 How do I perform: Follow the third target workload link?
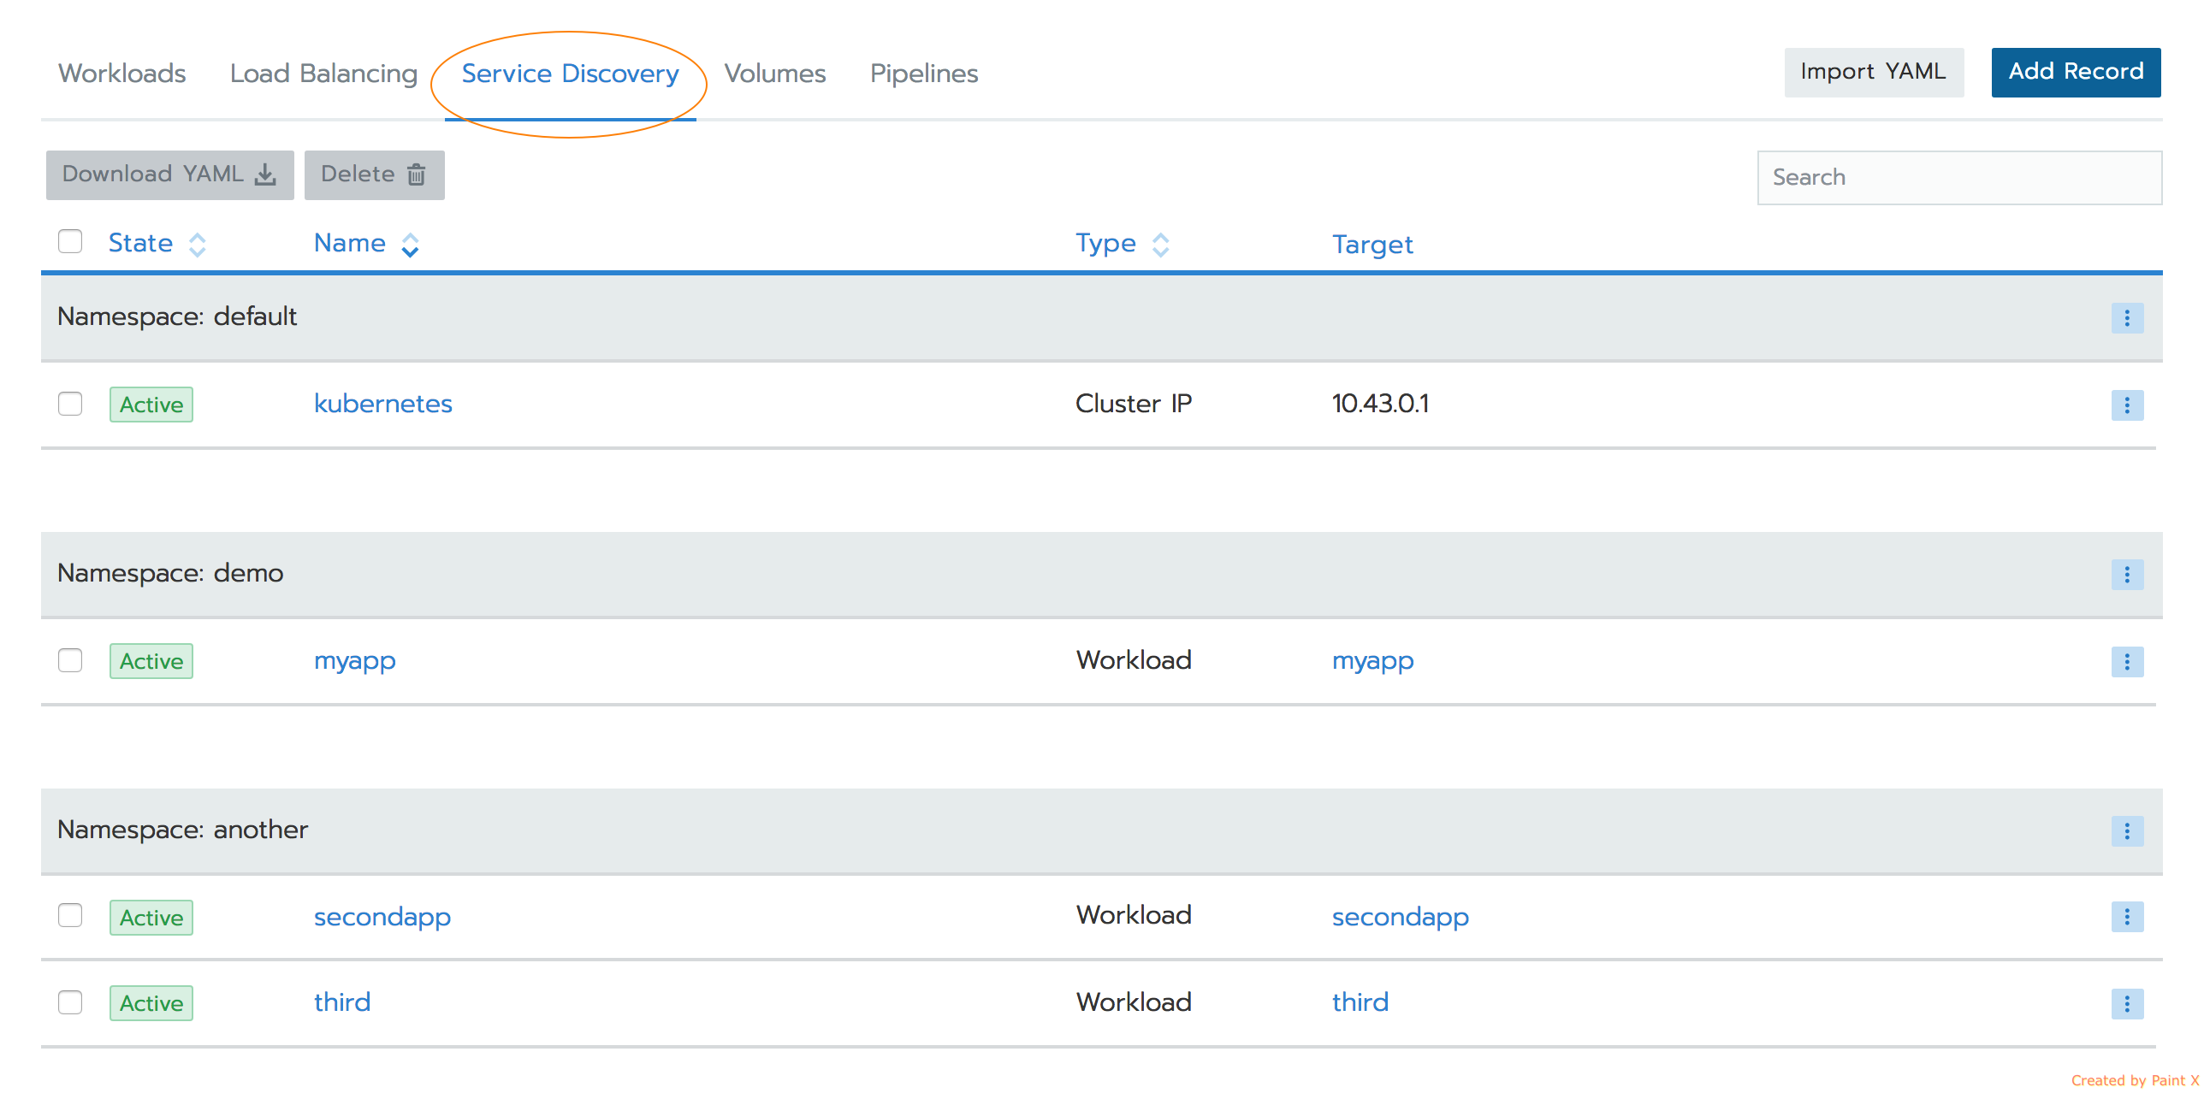click(1360, 1002)
